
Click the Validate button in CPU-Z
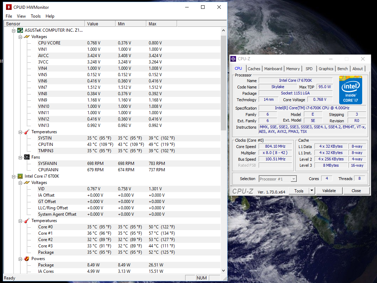(329, 191)
